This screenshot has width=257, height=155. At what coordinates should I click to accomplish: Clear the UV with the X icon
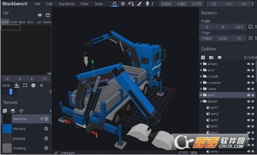(x=42, y=85)
